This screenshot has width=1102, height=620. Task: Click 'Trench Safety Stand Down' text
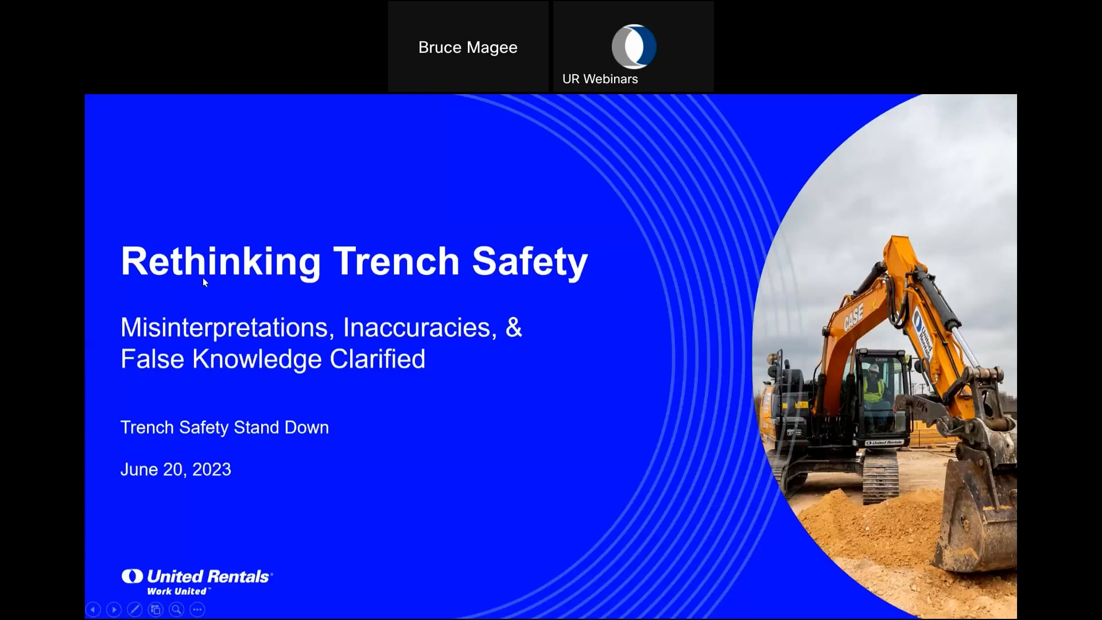[224, 428]
